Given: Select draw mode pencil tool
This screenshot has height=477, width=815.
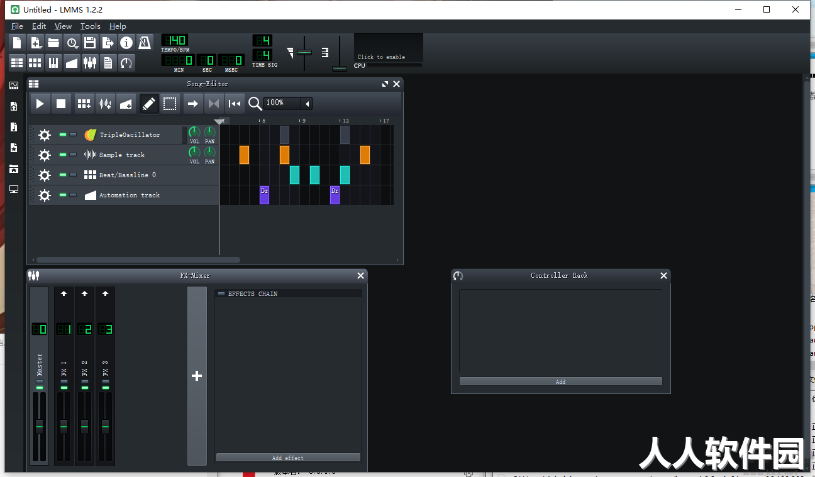Looking at the screenshot, I should click(x=149, y=104).
